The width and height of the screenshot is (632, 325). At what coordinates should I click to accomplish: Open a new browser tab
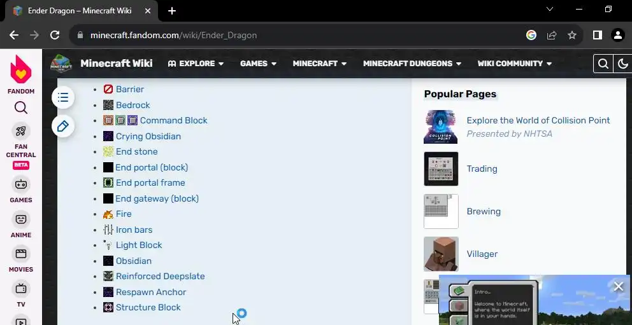tap(172, 11)
